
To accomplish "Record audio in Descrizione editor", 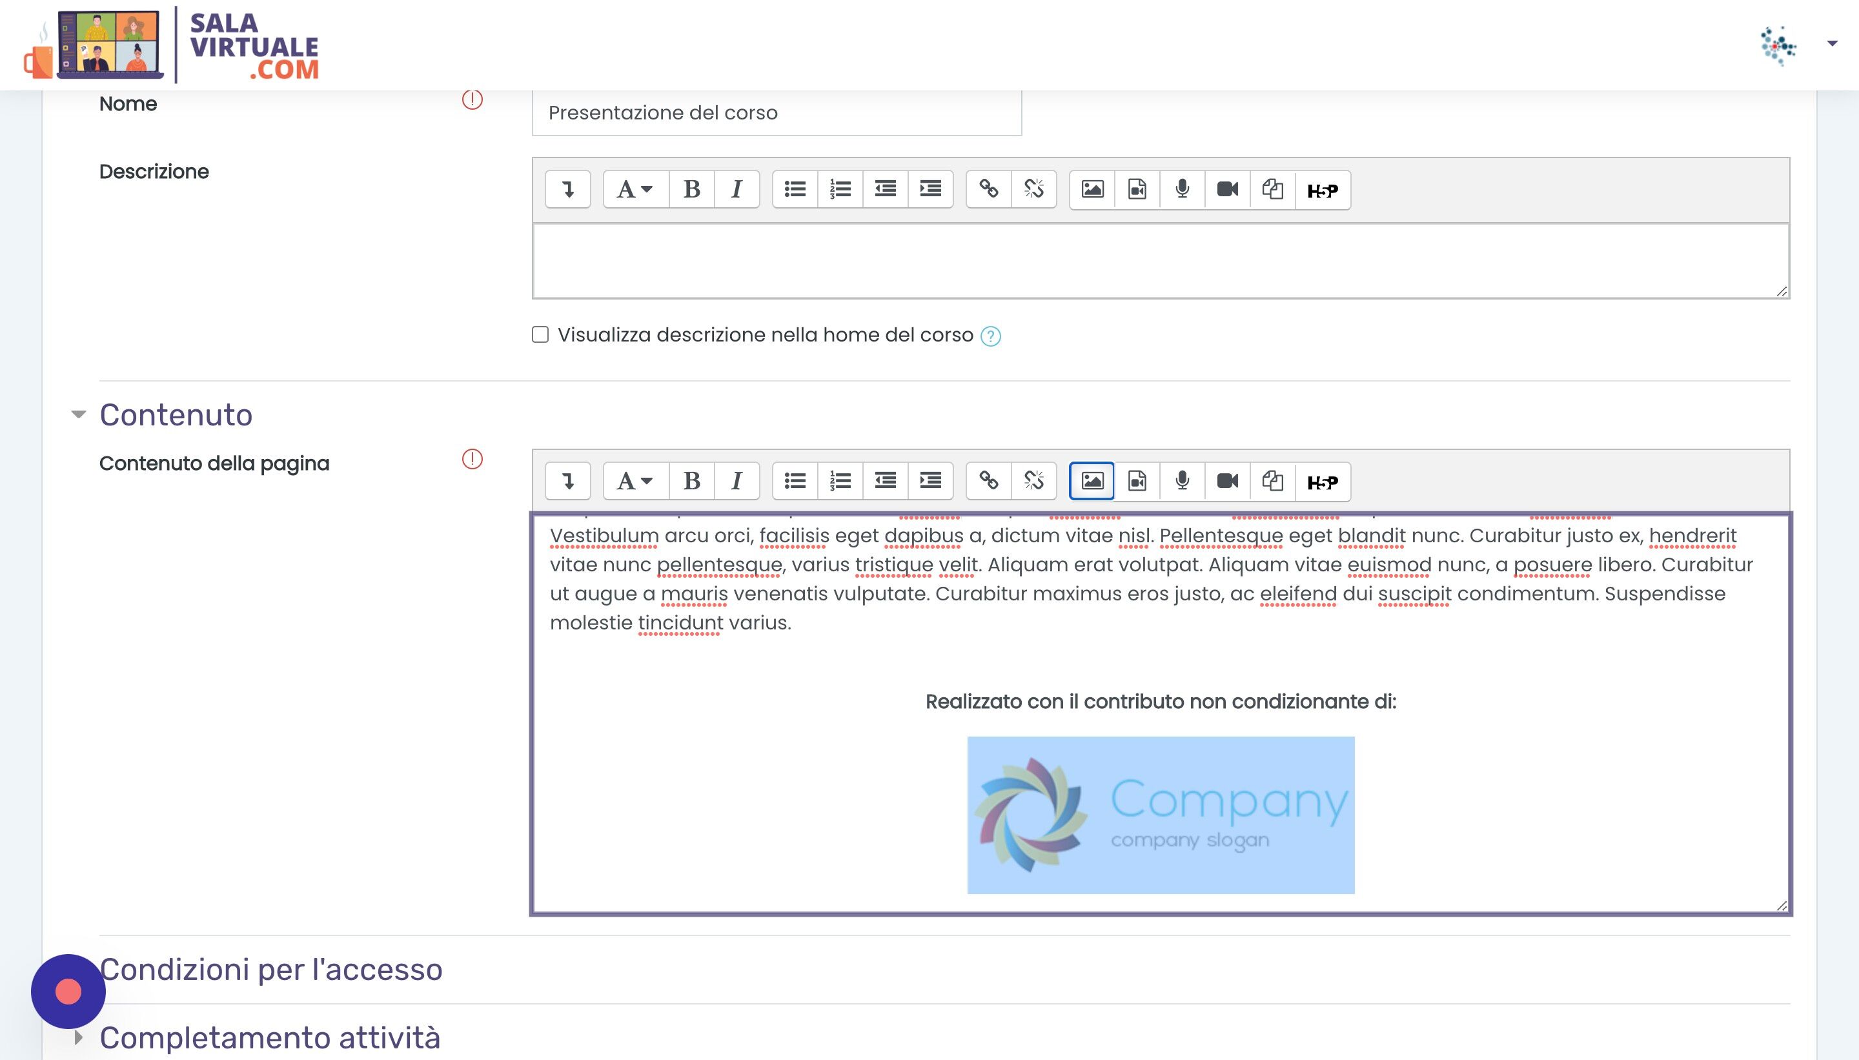I will [1182, 189].
